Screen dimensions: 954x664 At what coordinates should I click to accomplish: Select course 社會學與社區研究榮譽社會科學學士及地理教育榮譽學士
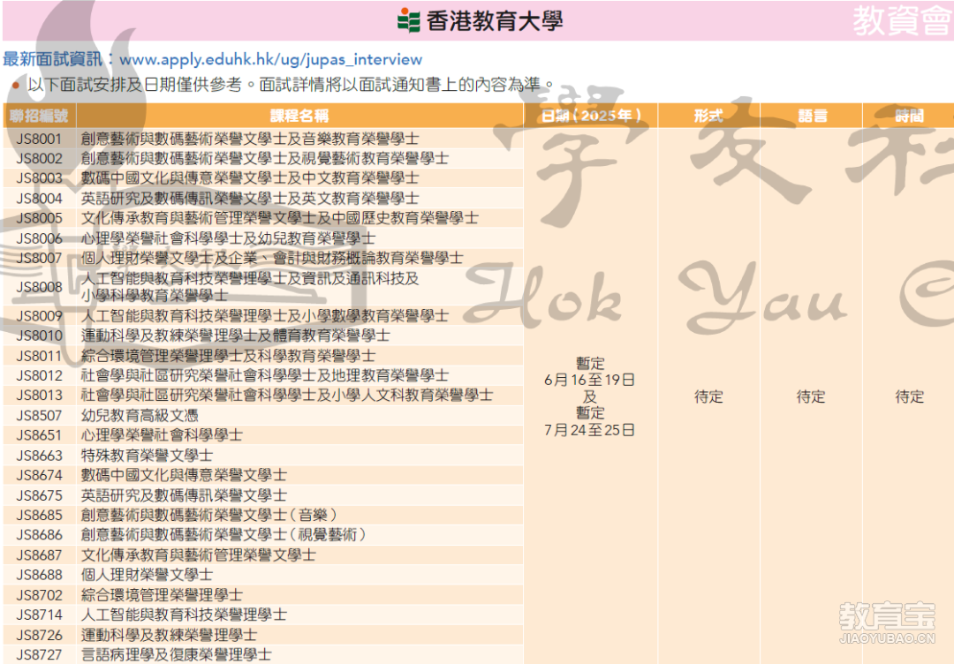click(265, 375)
